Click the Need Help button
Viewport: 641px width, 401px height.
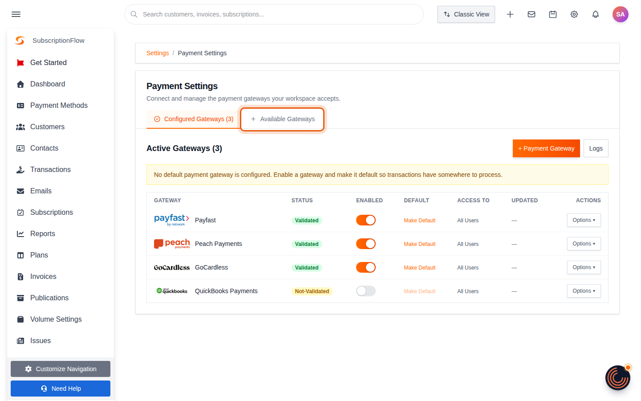(x=61, y=389)
